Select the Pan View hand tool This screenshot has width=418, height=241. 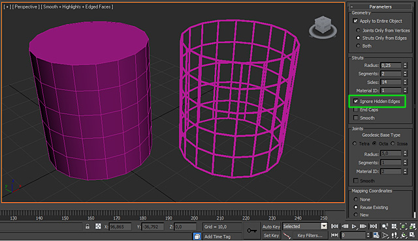click(394, 235)
